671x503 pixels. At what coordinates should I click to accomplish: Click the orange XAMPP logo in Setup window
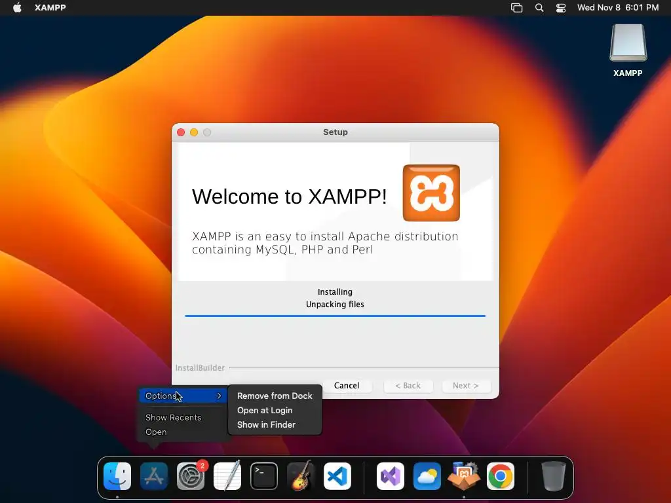(x=431, y=193)
